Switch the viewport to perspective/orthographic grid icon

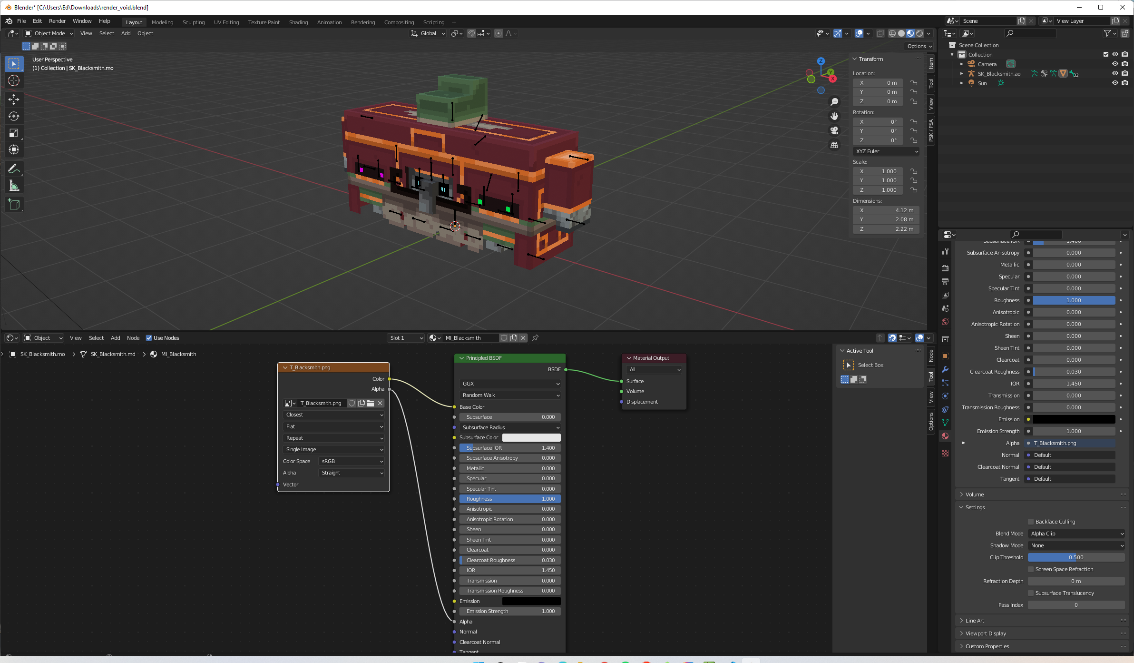tap(834, 145)
